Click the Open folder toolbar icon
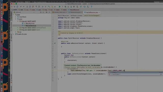 [x=12, y=7]
